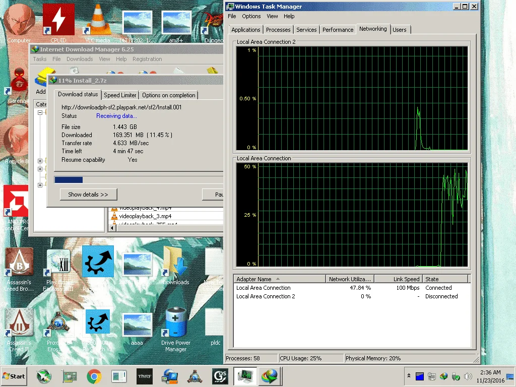Screen dimensions: 516x387
Task: Switch to the Services tab
Action: (x=306, y=30)
